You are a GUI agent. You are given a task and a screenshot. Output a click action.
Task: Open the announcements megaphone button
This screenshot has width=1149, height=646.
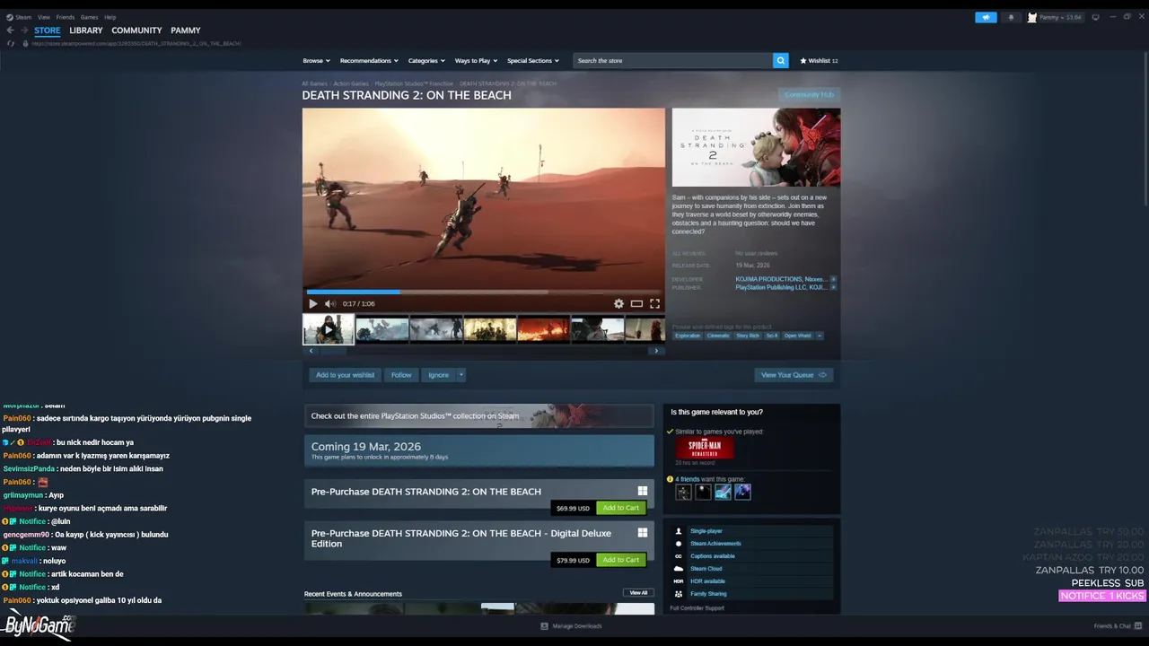(986, 17)
